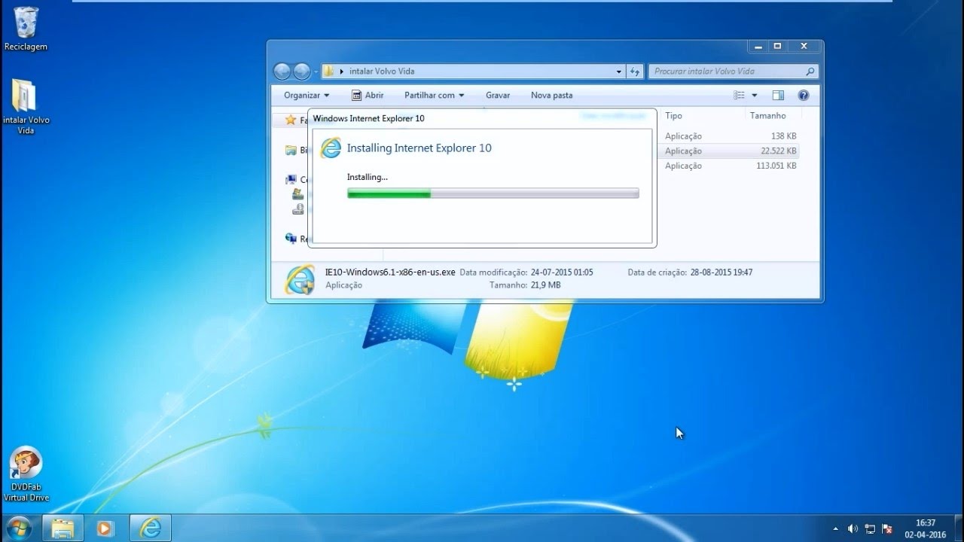Click the Show desktop strip
Screen dimensions: 964x542
pos(958,528)
